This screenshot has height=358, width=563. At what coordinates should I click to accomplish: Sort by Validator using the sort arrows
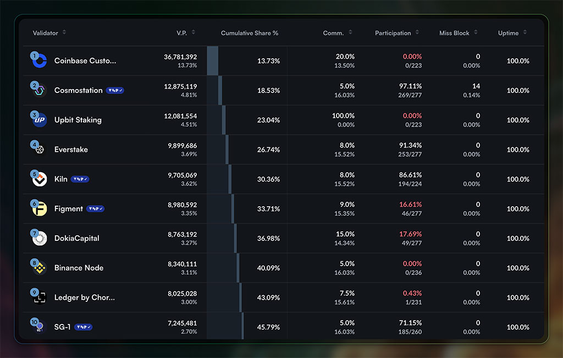[x=64, y=32]
